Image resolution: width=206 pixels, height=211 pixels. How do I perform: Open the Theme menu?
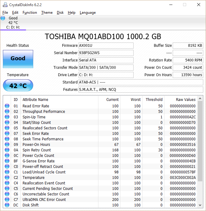pos(47,13)
